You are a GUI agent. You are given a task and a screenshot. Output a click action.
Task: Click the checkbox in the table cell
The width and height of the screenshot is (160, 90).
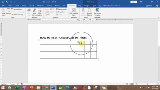coord(80,43)
